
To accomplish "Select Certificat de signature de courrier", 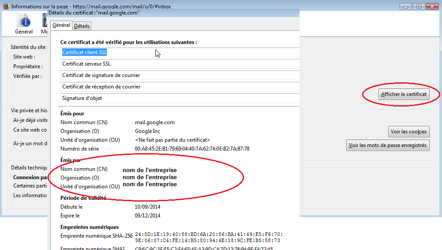I will pyautogui.click(x=180, y=75).
